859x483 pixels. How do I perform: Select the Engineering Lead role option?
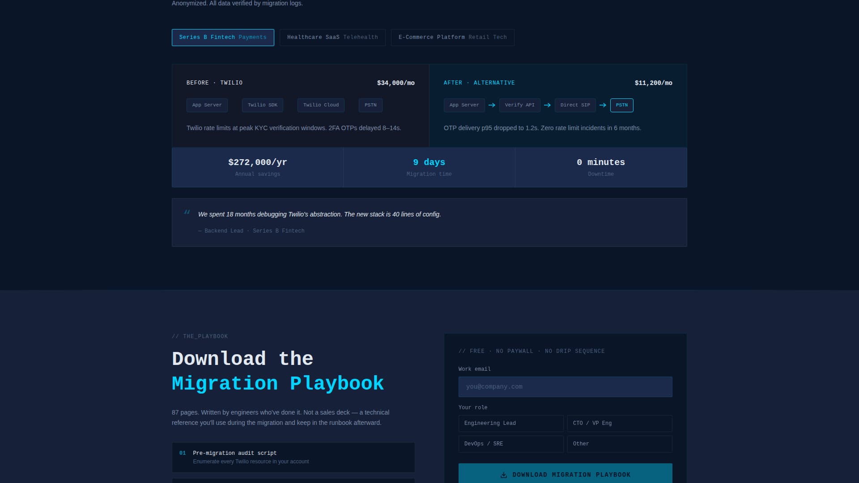[510, 423]
